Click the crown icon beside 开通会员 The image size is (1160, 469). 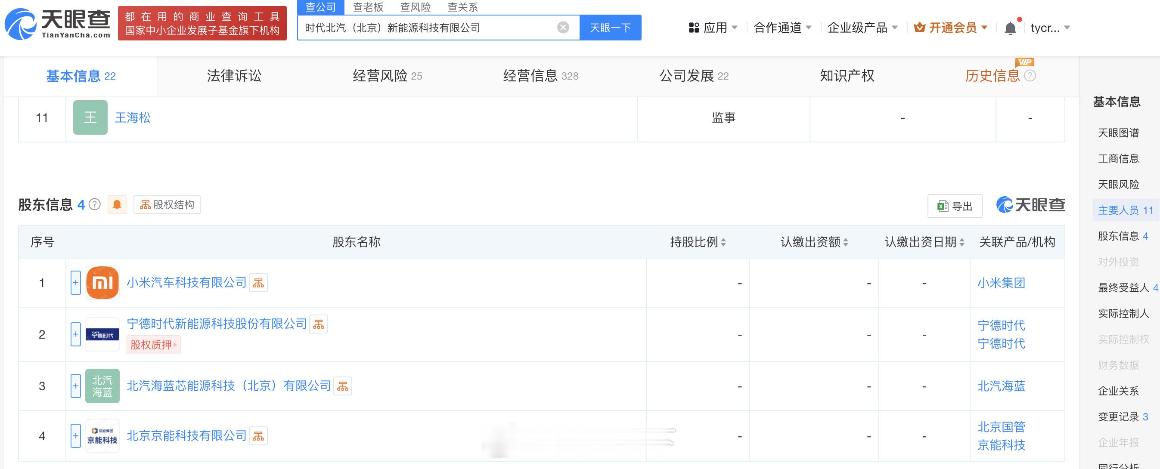click(x=920, y=28)
